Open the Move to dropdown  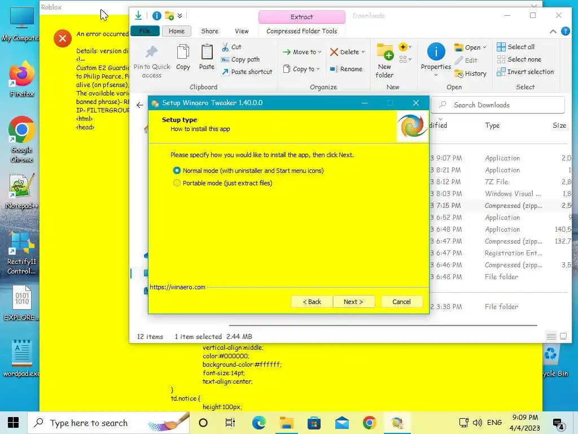point(302,52)
